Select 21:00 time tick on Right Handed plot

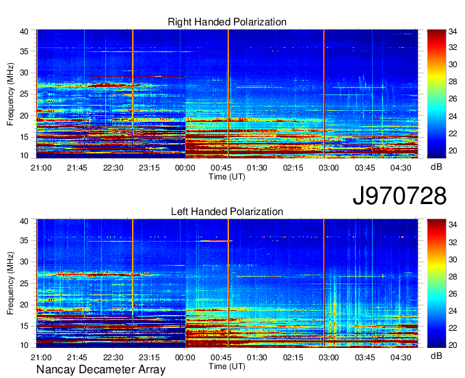(41, 168)
